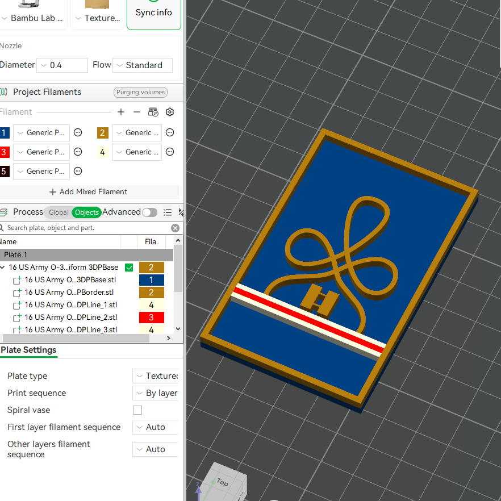Toggle printable checkbox for 3DPBase object
Viewport: 501px width, 501px height.
click(x=129, y=268)
